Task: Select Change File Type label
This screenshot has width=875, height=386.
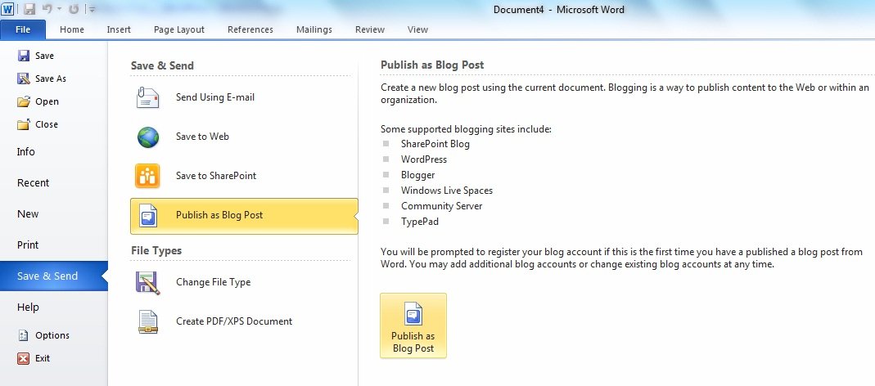Action: pyautogui.click(x=213, y=282)
